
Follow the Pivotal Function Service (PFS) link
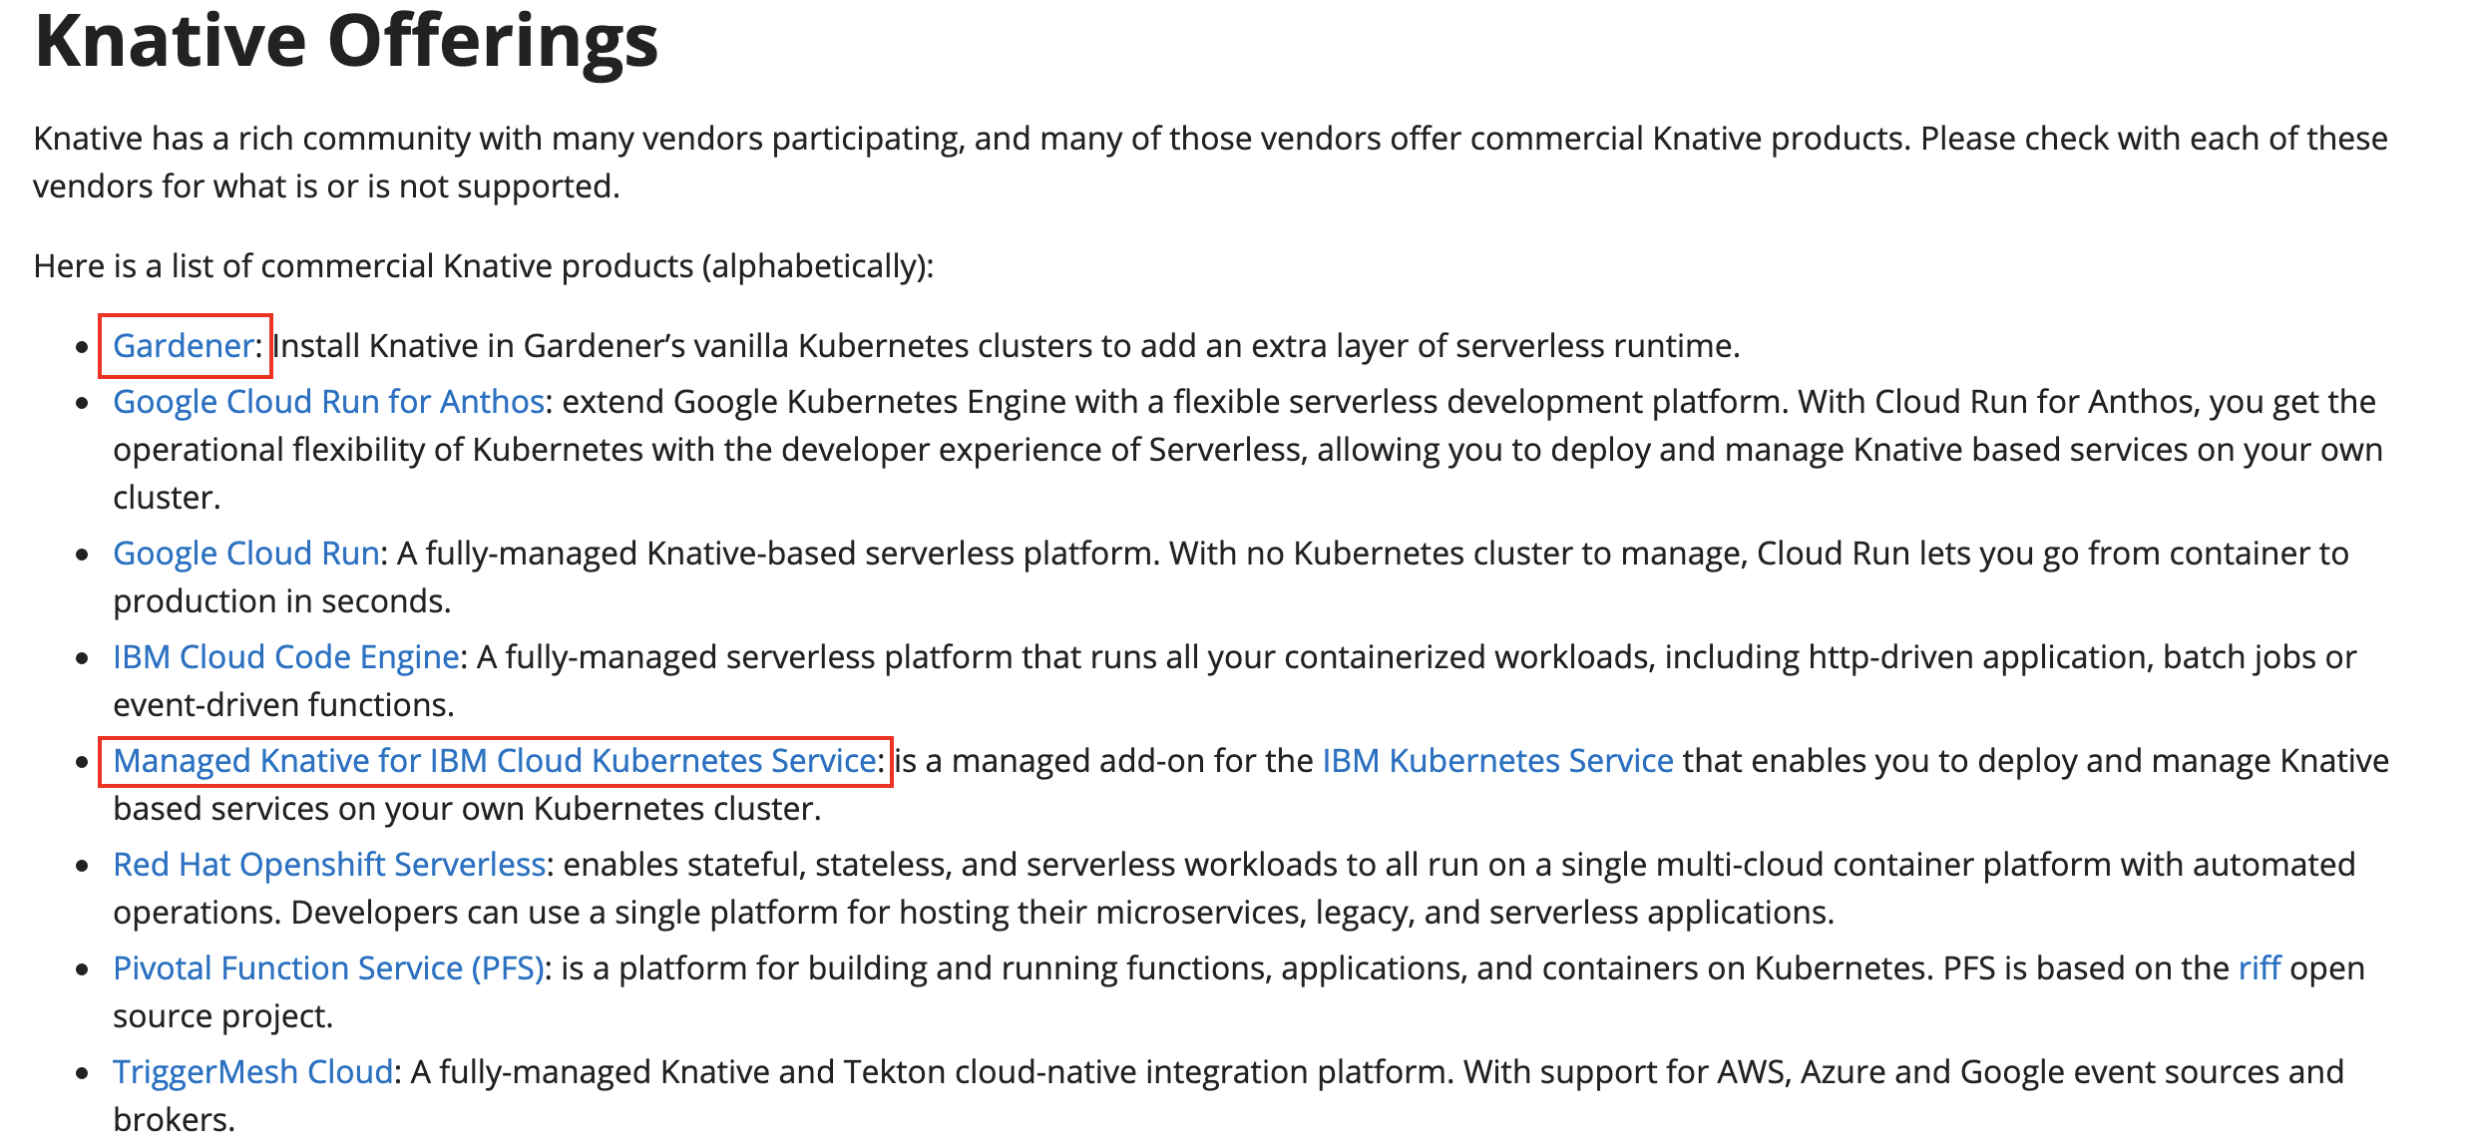point(328,968)
